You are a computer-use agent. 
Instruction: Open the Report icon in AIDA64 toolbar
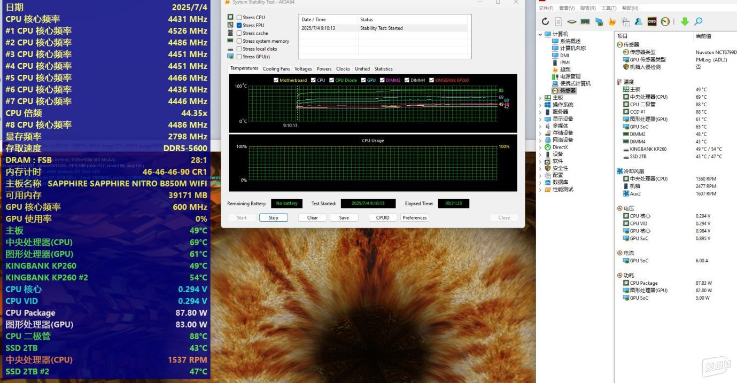(558, 21)
